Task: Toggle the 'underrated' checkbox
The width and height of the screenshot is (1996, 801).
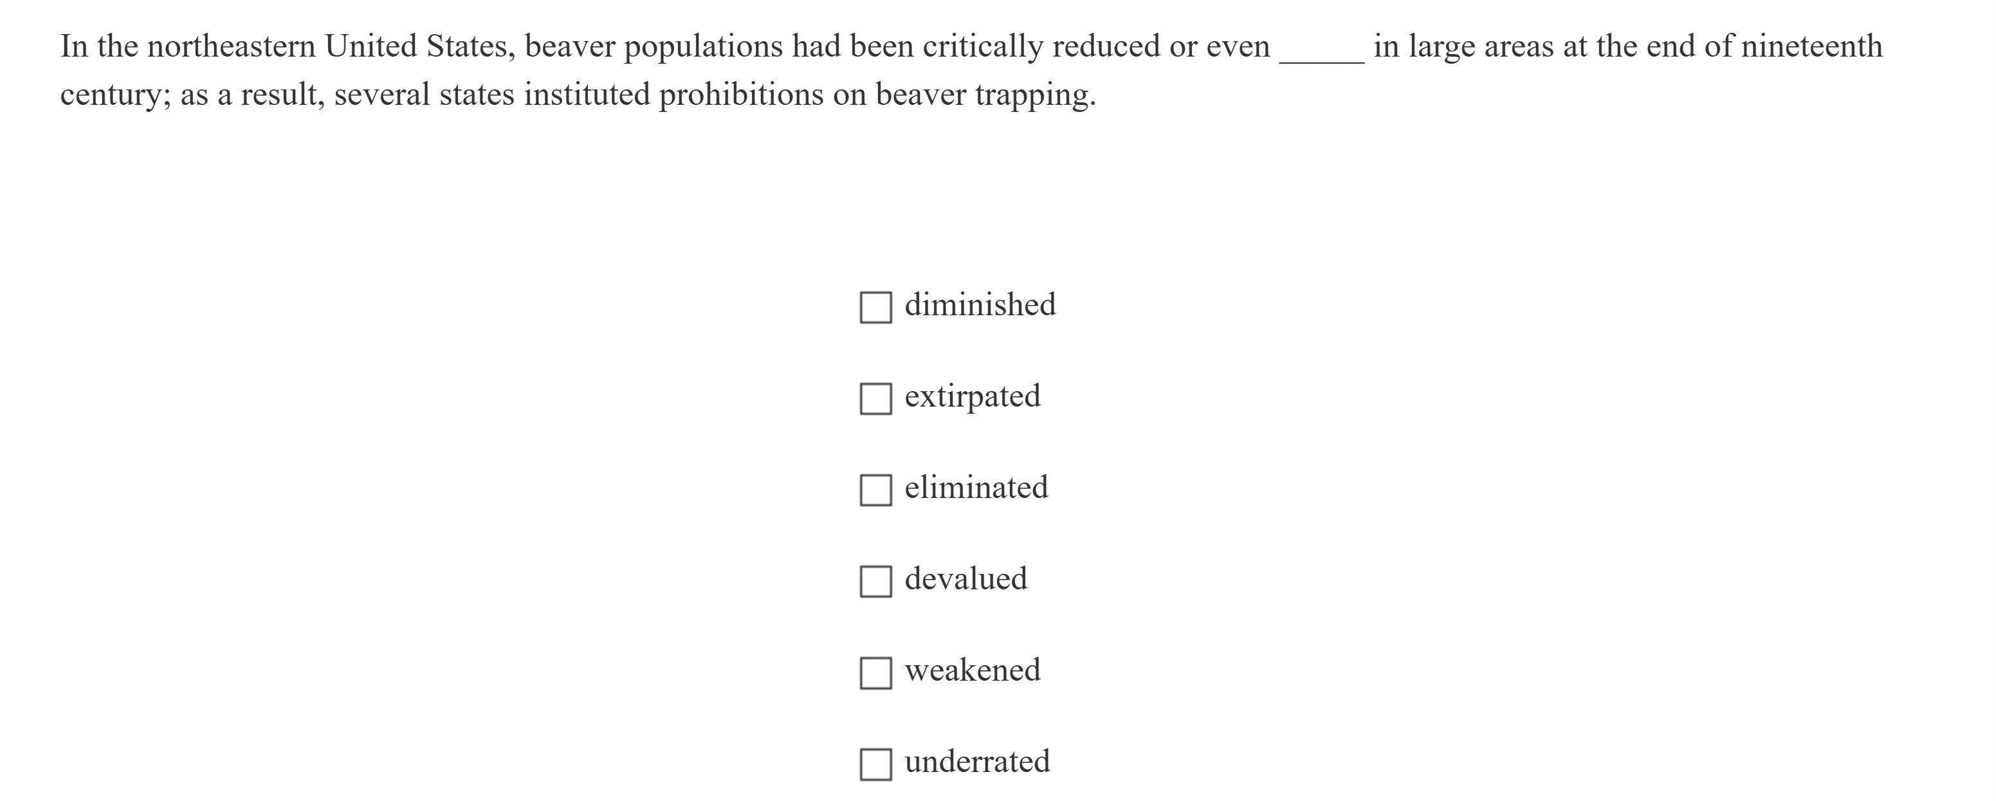Action: tap(875, 764)
